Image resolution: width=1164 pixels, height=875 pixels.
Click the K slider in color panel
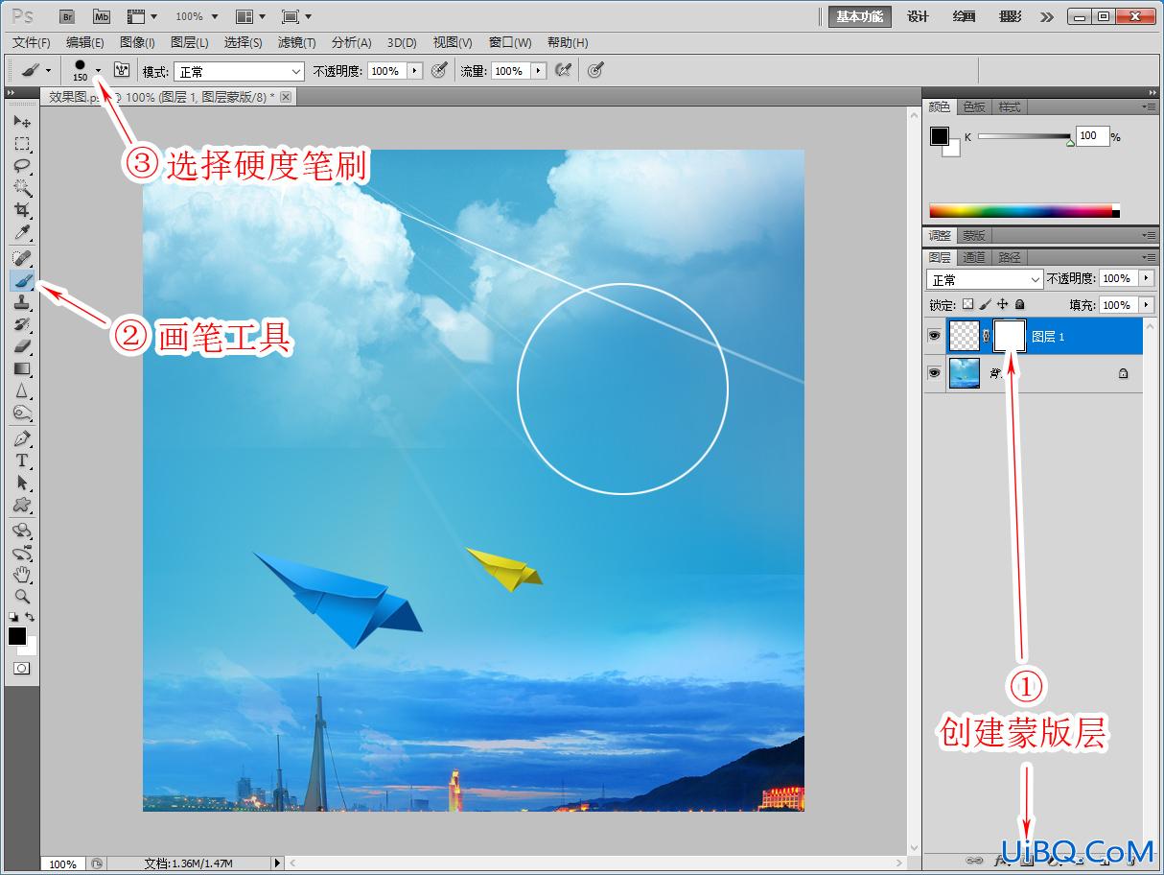tap(1024, 136)
